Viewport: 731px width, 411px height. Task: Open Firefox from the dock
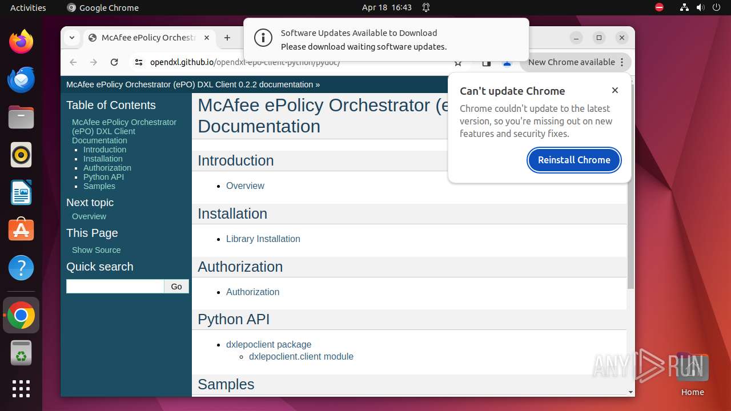click(21, 42)
